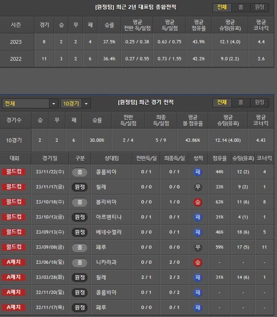Click 월드컵 badge on 23/11/22 row
Screen dimensions: 277x317
(14, 172)
